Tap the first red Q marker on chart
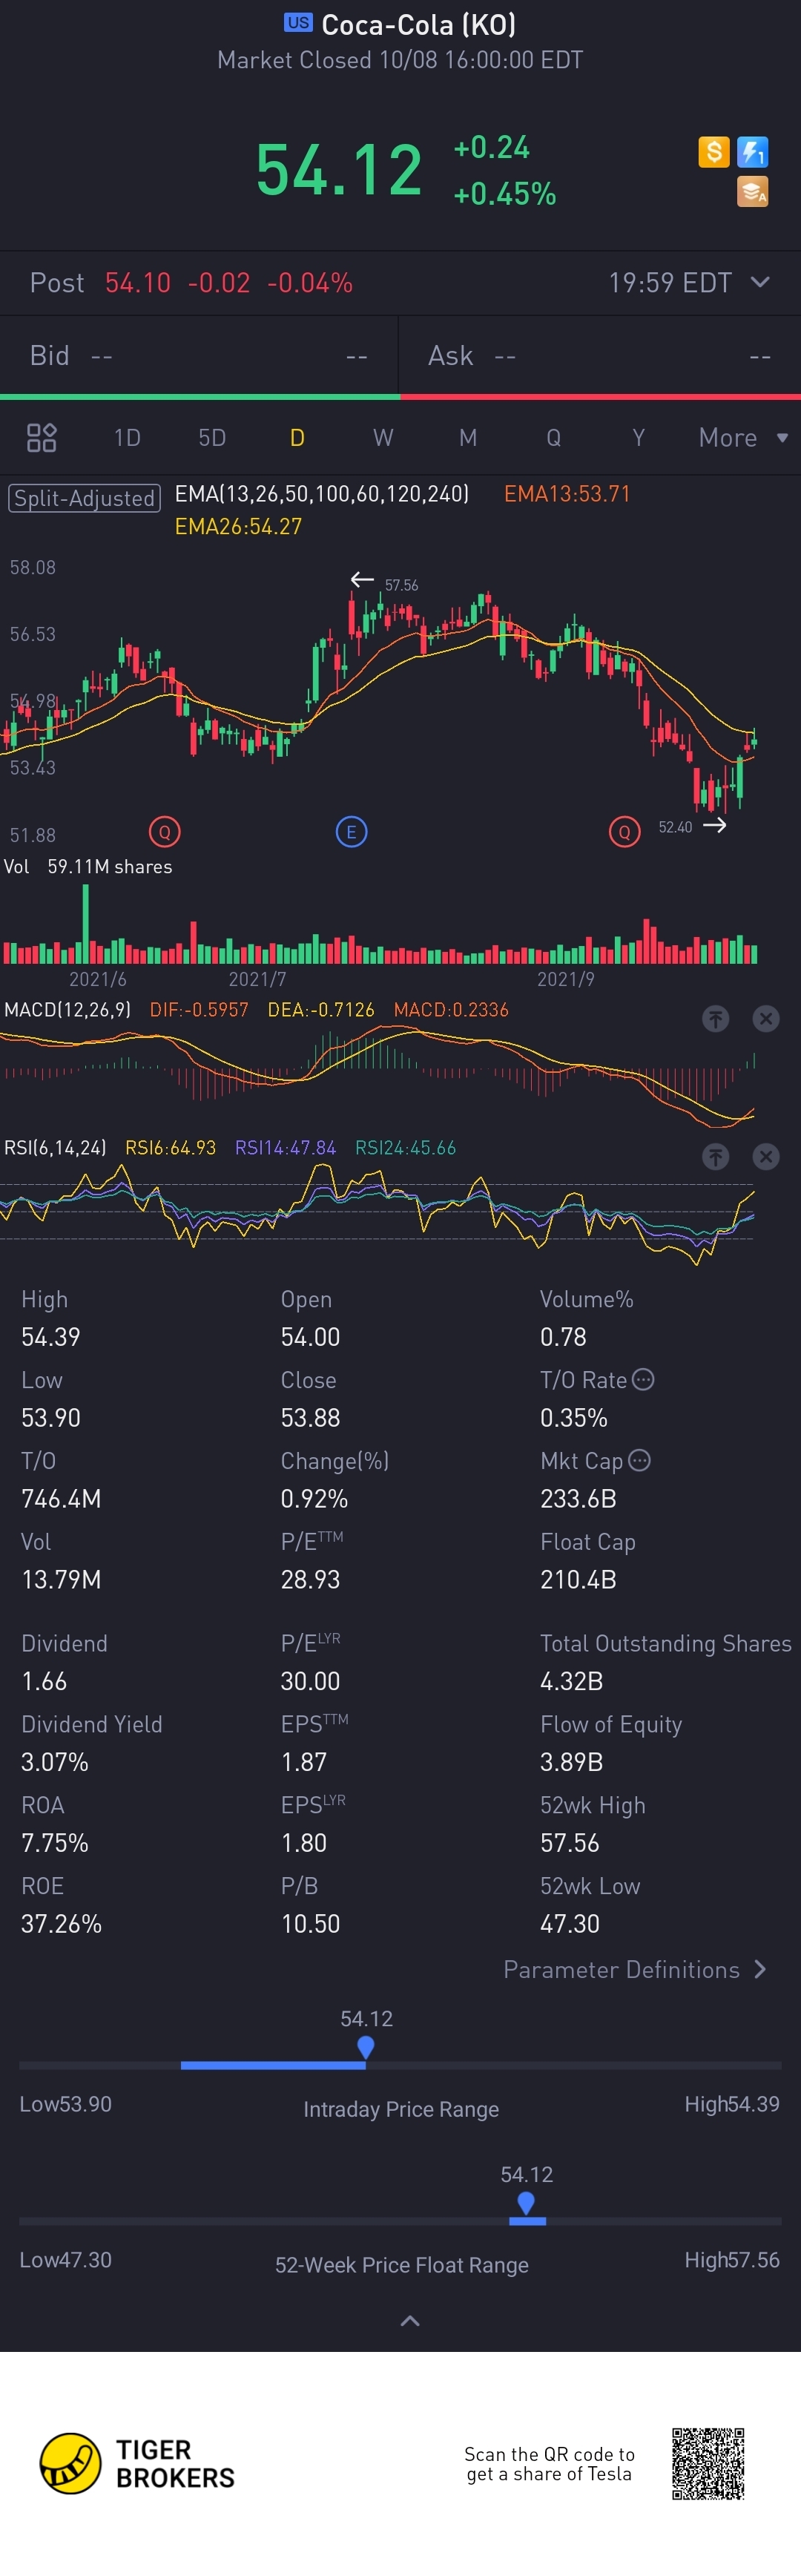 (x=165, y=832)
